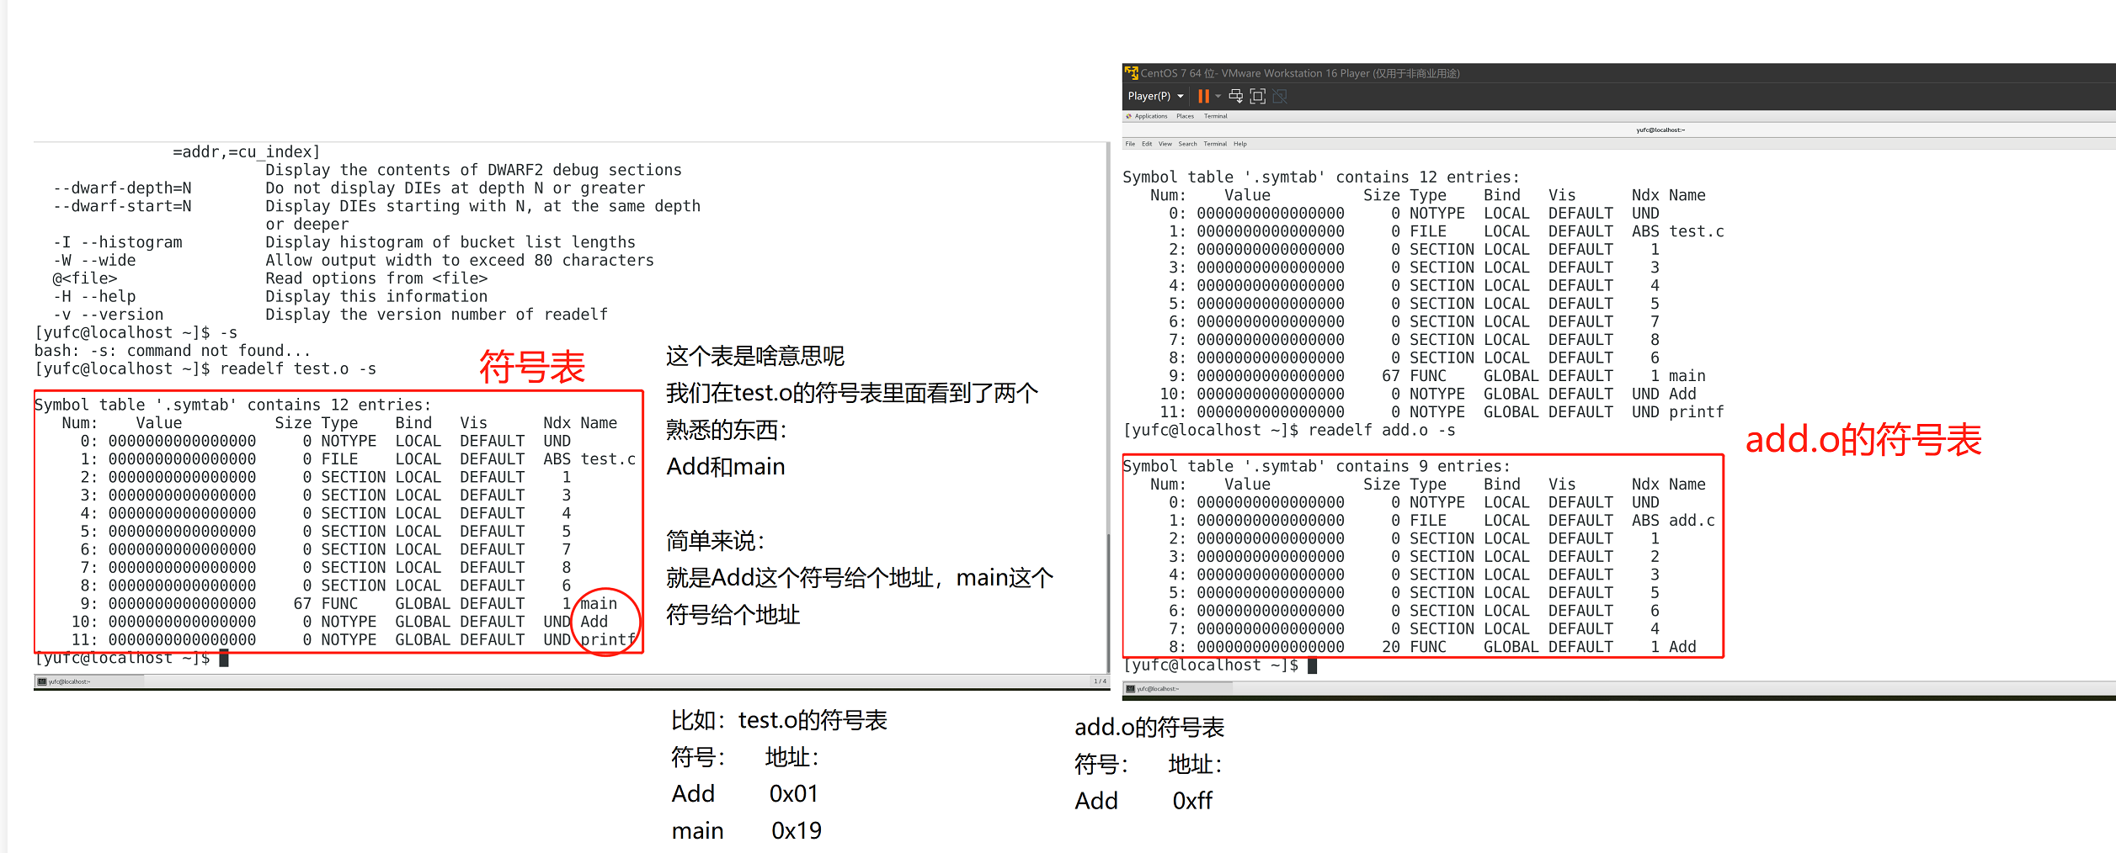The image size is (2116, 853).
Task: Click the 1/4 workspace indicator in left window
Action: tap(1100, 681)
